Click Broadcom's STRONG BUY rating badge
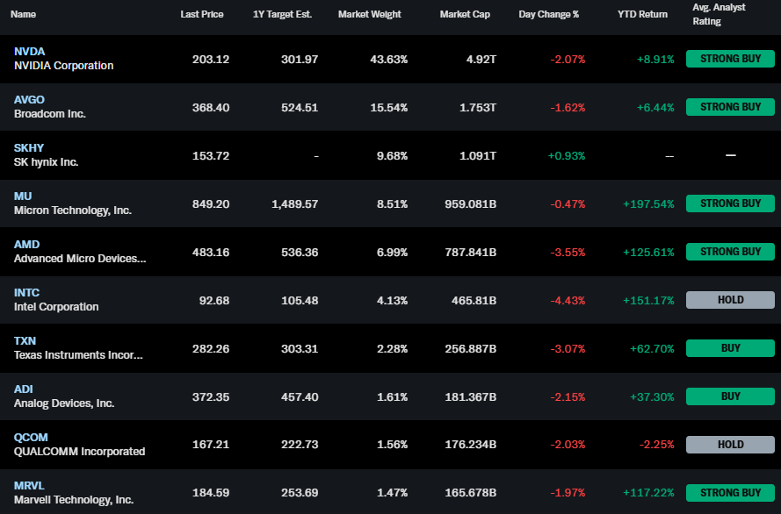781x514 pixels. point(730,107)
